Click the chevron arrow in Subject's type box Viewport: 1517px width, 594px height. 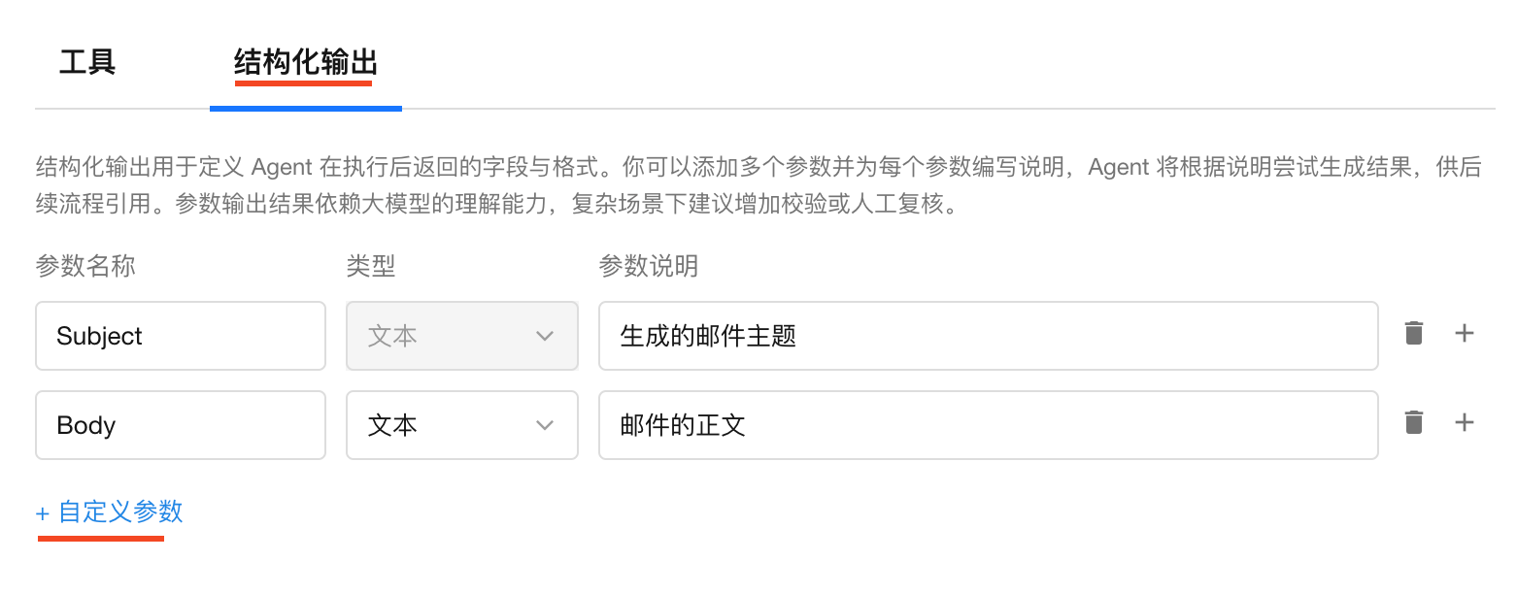[545, 336]
